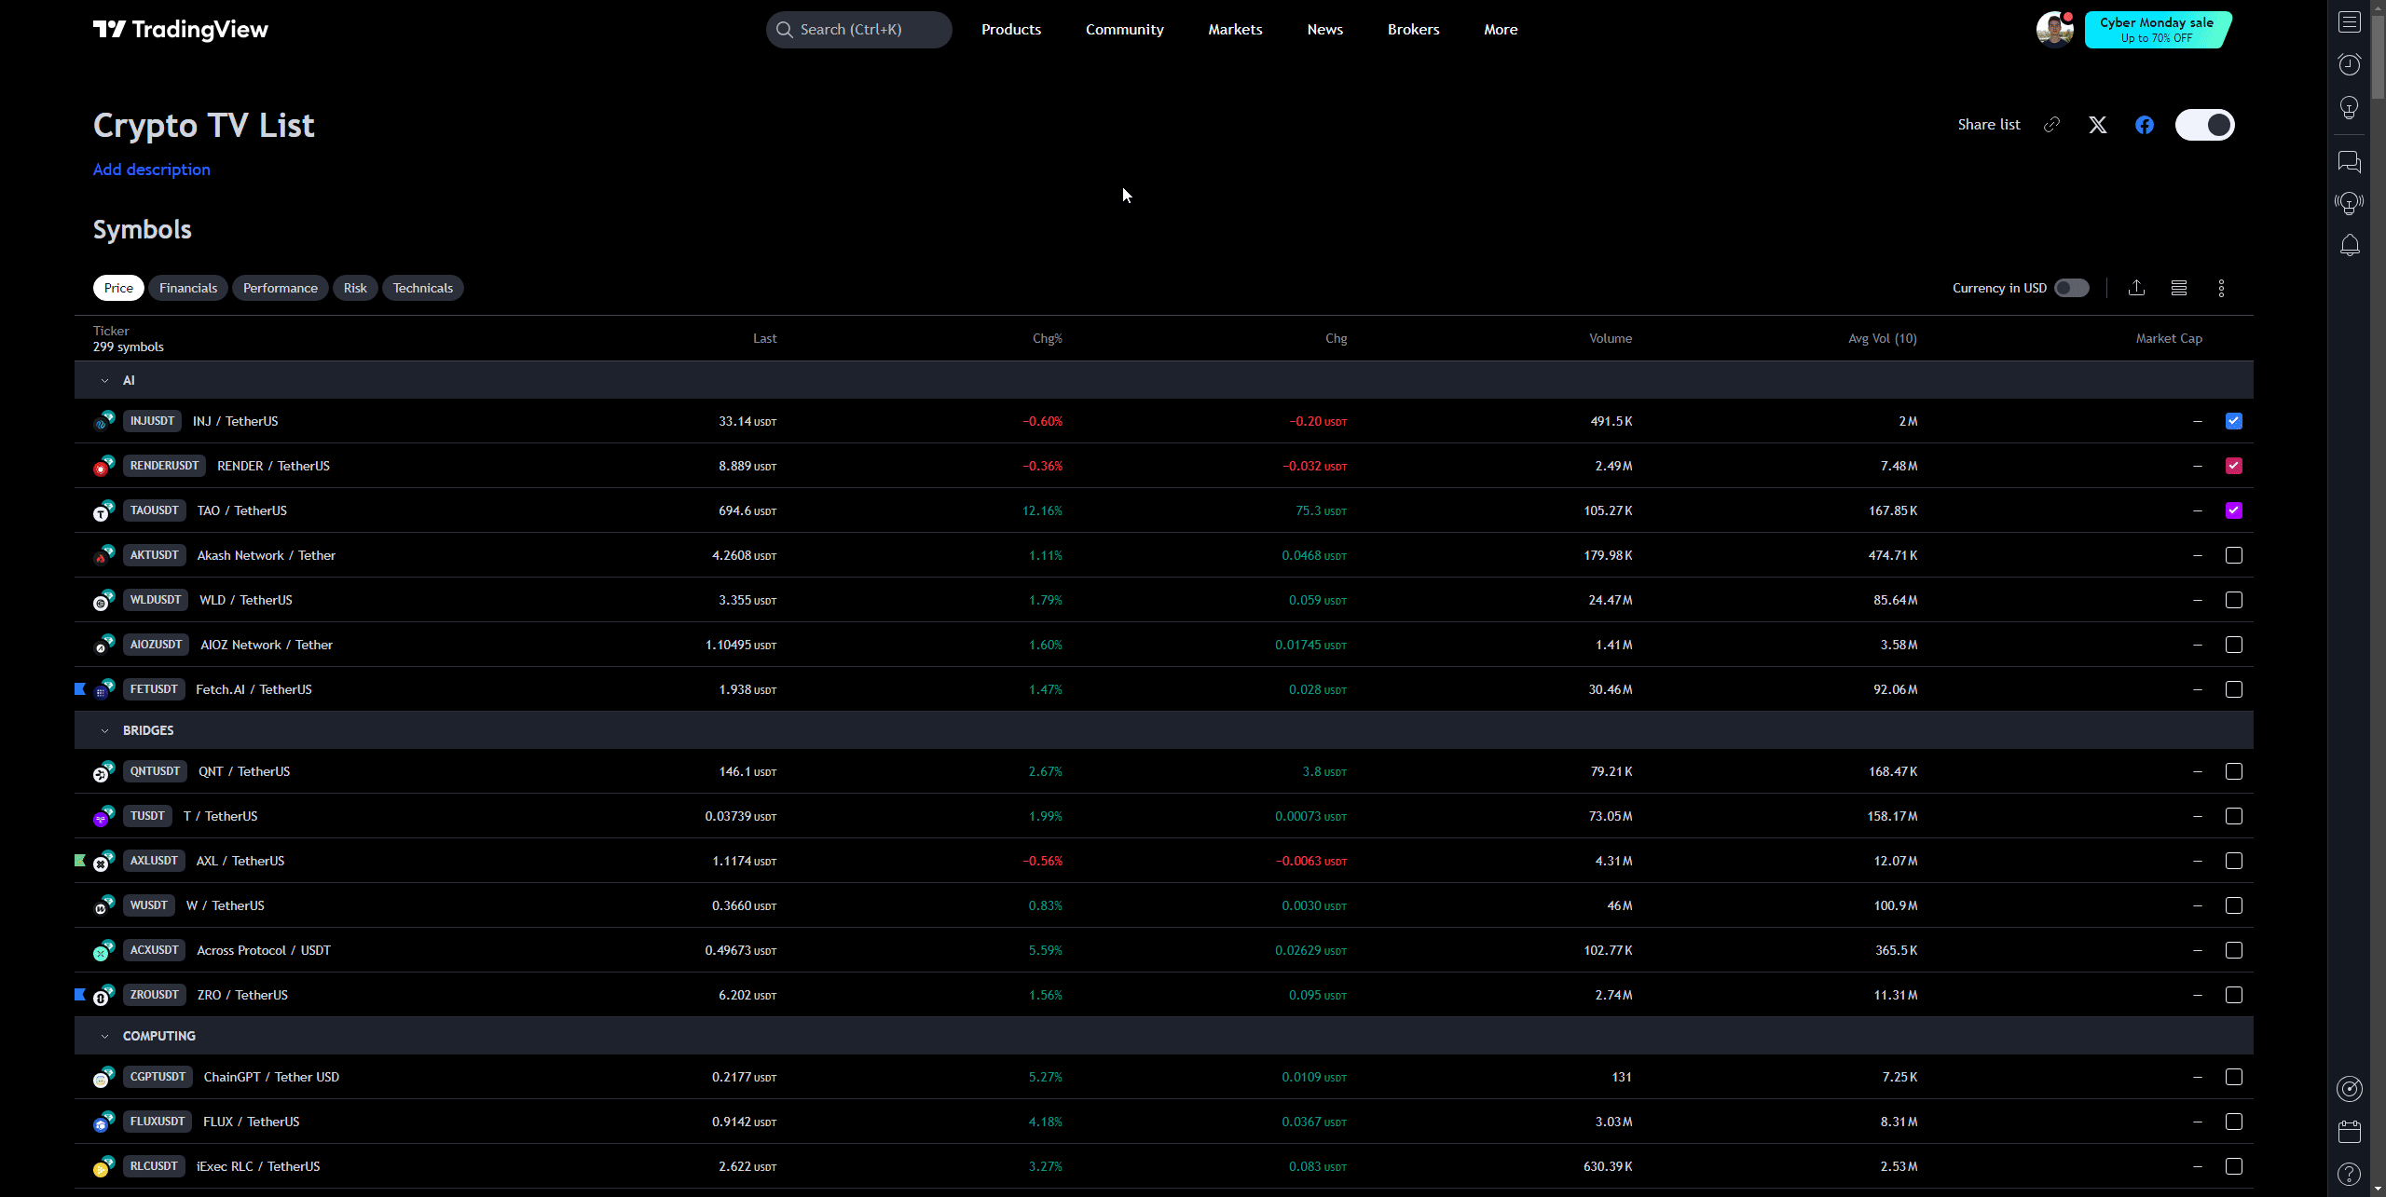Open the More menu
2386x1197 pixels.
[1501, 30]
